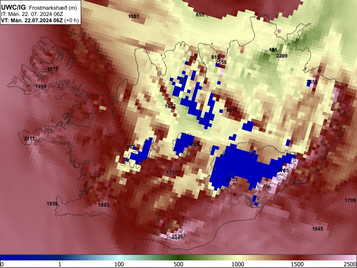Pick the 1757 value label
357x268 pixels.
point(172,173)
